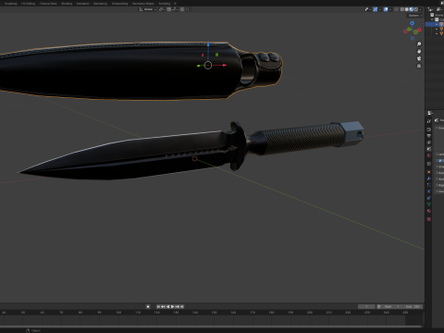
Task: Open the Rendering workspace tab
Action: [x=101, y=4]
